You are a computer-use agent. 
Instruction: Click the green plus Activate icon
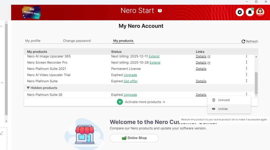[x=120, y=102]
